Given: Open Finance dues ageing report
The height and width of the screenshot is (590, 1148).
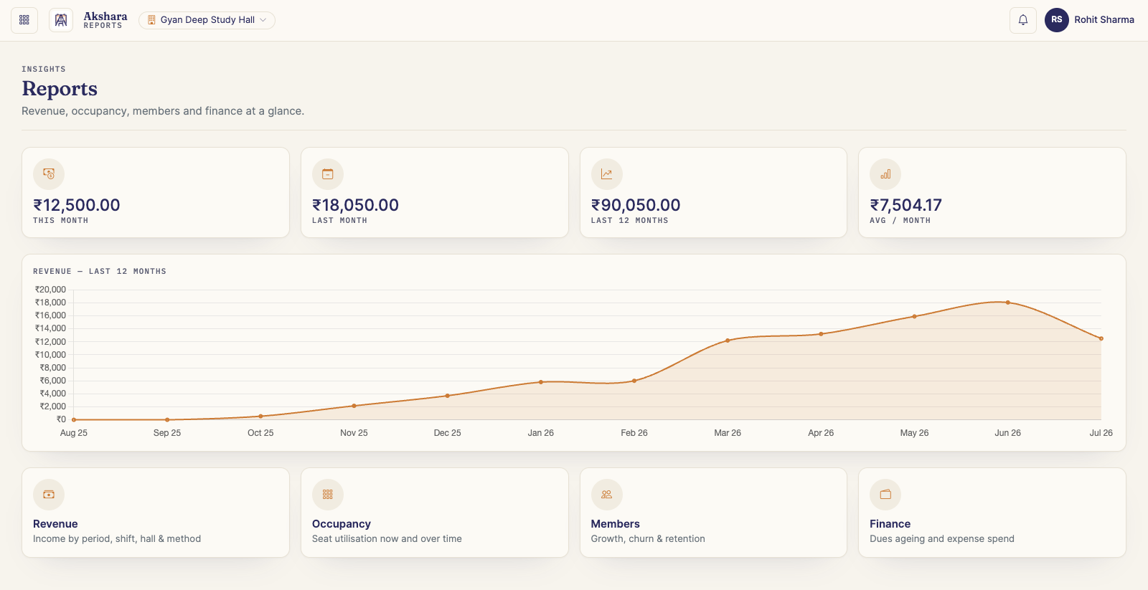Looking at the screenshot, I should point(992,513).
